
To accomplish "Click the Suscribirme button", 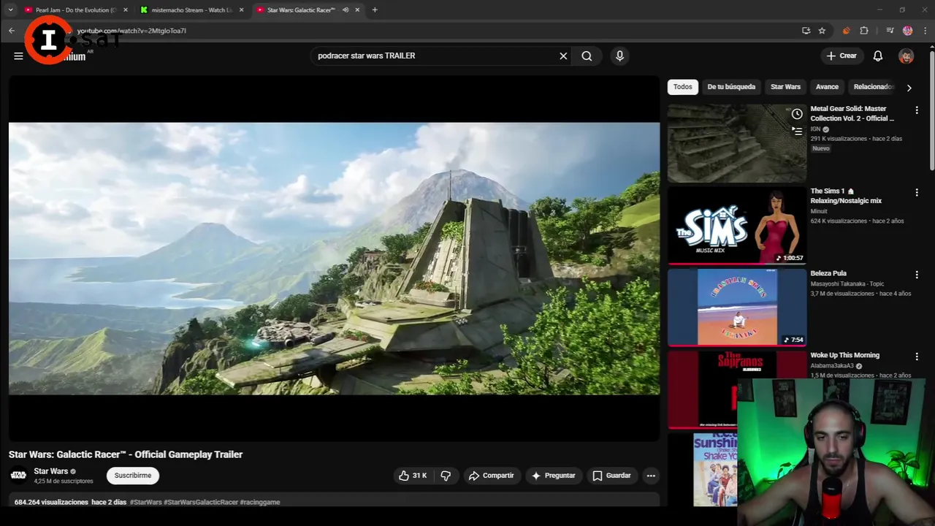I will pyautogui.click(x=133, y=476).
